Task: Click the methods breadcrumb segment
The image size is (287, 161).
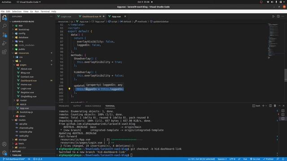Action: click(140, 21)
